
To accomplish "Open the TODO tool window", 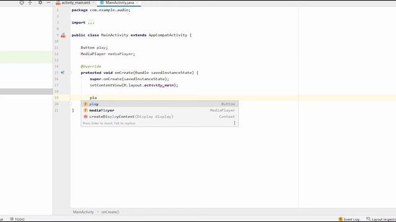I will (17, 220).
